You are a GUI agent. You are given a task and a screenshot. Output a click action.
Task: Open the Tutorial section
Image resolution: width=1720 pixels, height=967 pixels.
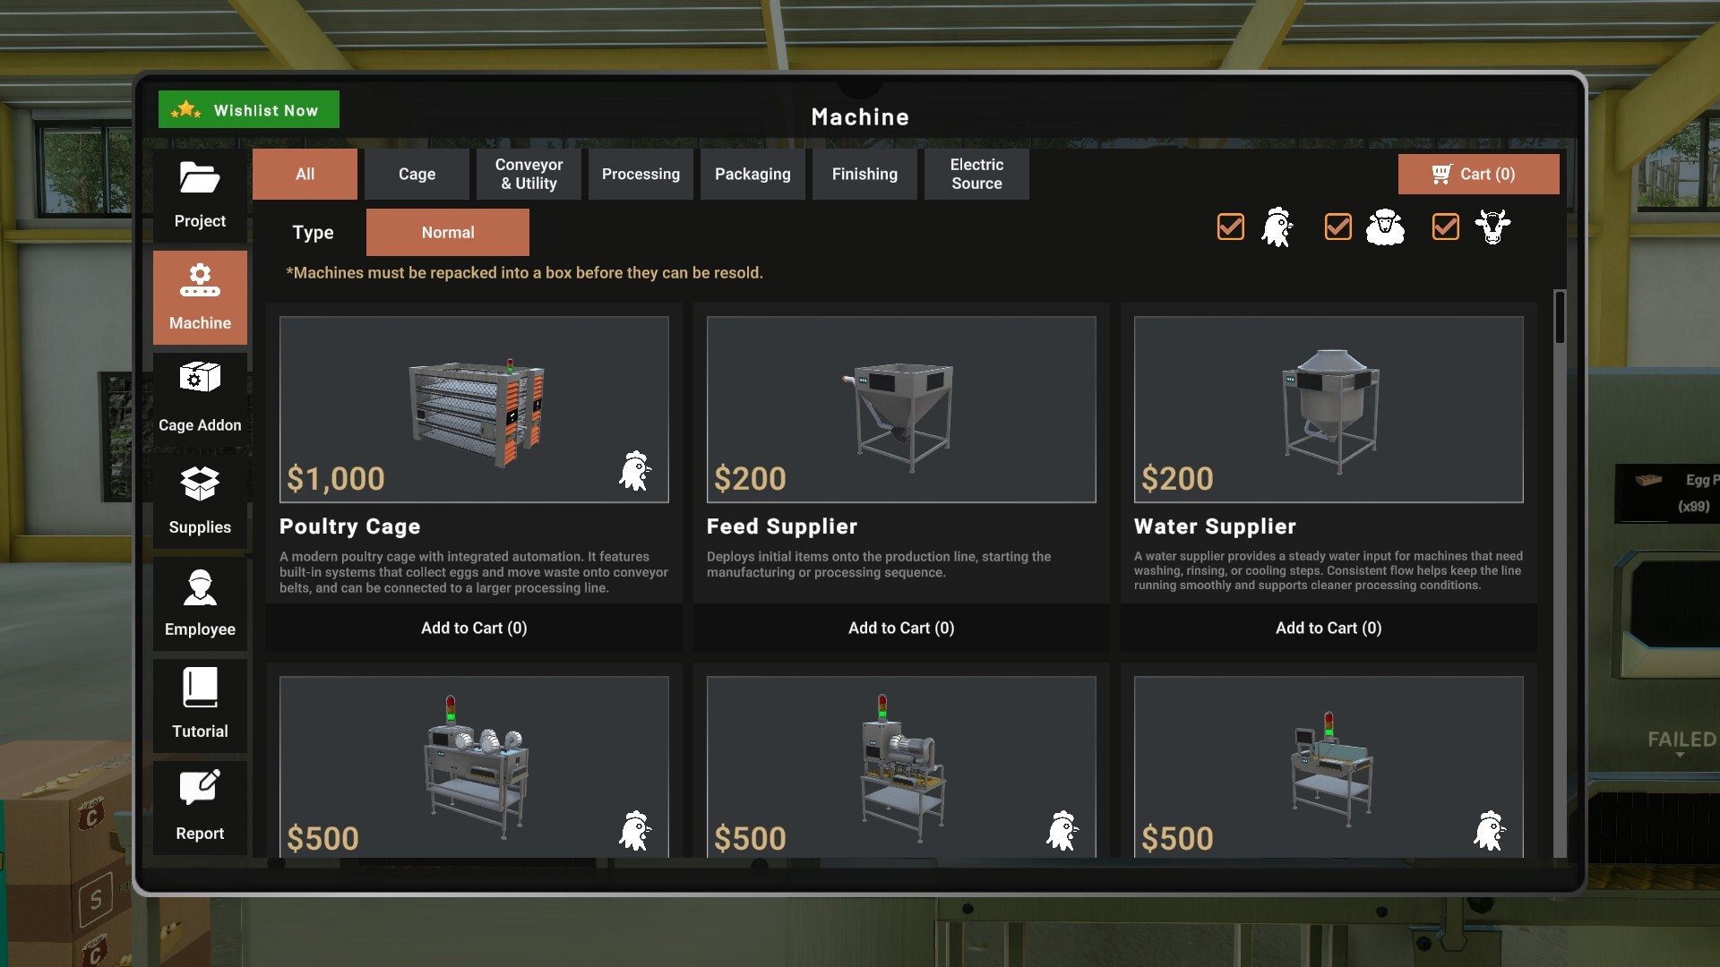pyautogui.click(x=199, y=706)
